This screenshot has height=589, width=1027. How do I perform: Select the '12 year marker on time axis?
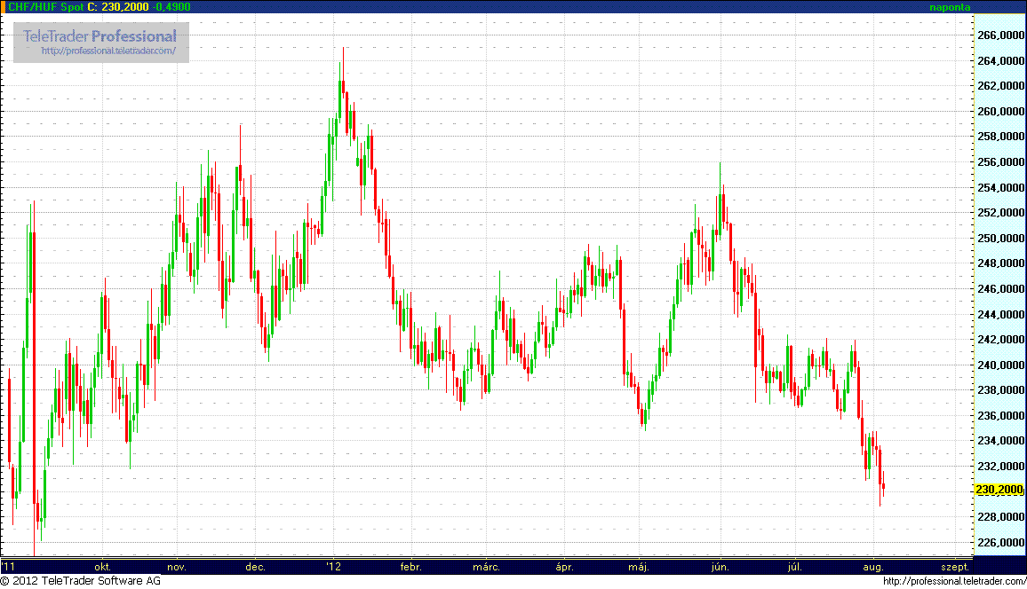[x=333, y=566]
